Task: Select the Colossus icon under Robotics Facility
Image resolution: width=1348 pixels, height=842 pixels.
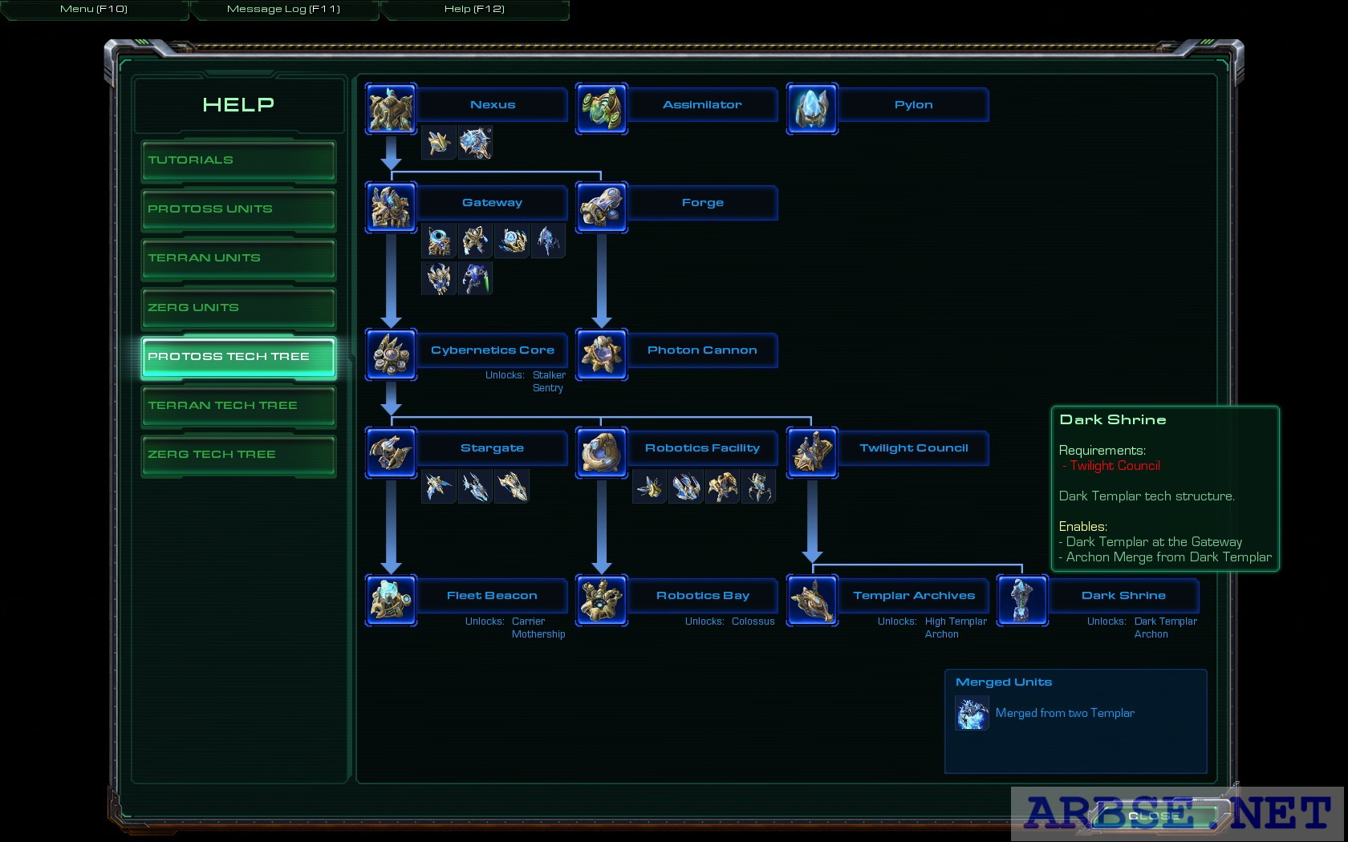Action: coord(758,486)
